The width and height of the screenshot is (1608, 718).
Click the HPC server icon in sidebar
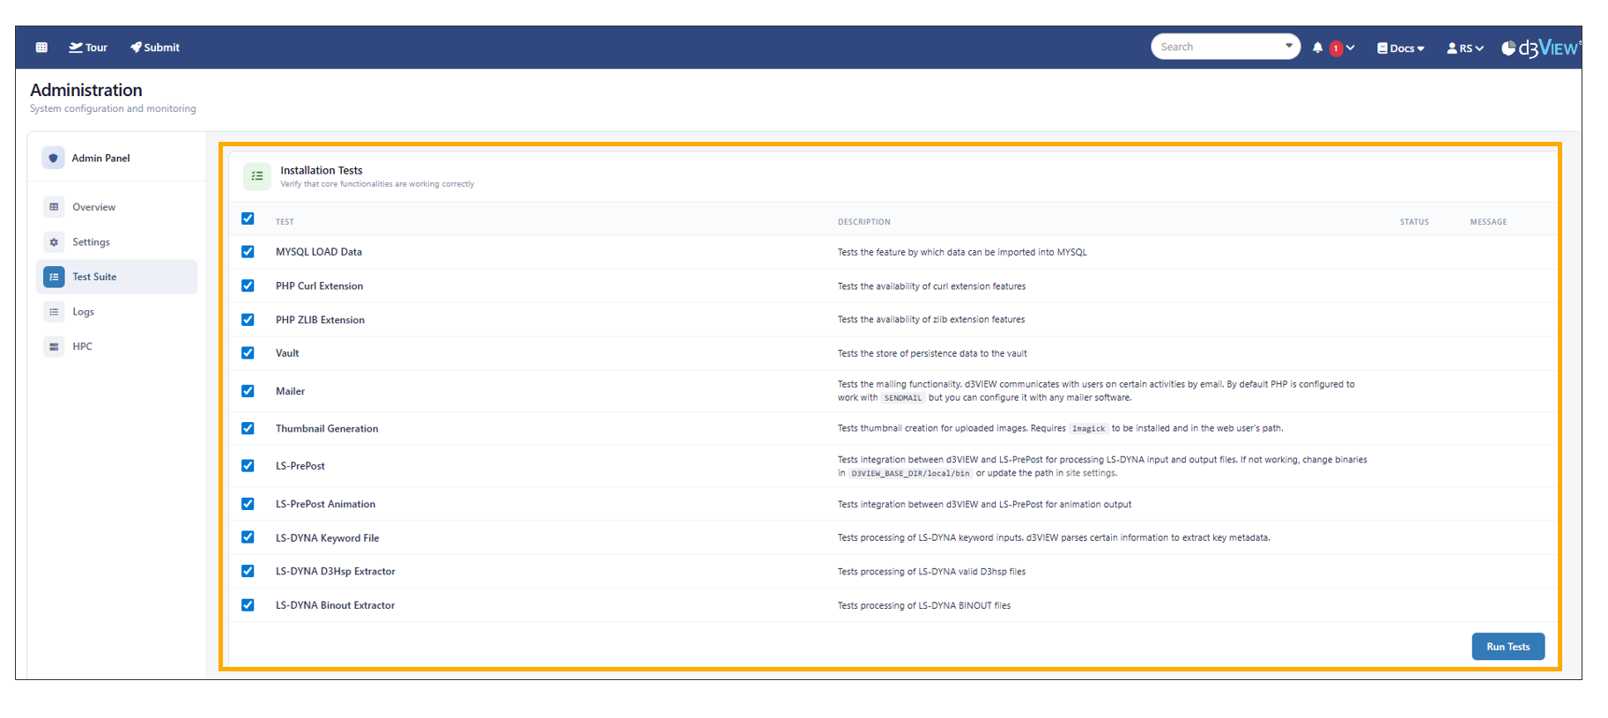click(x=54, y=346)
